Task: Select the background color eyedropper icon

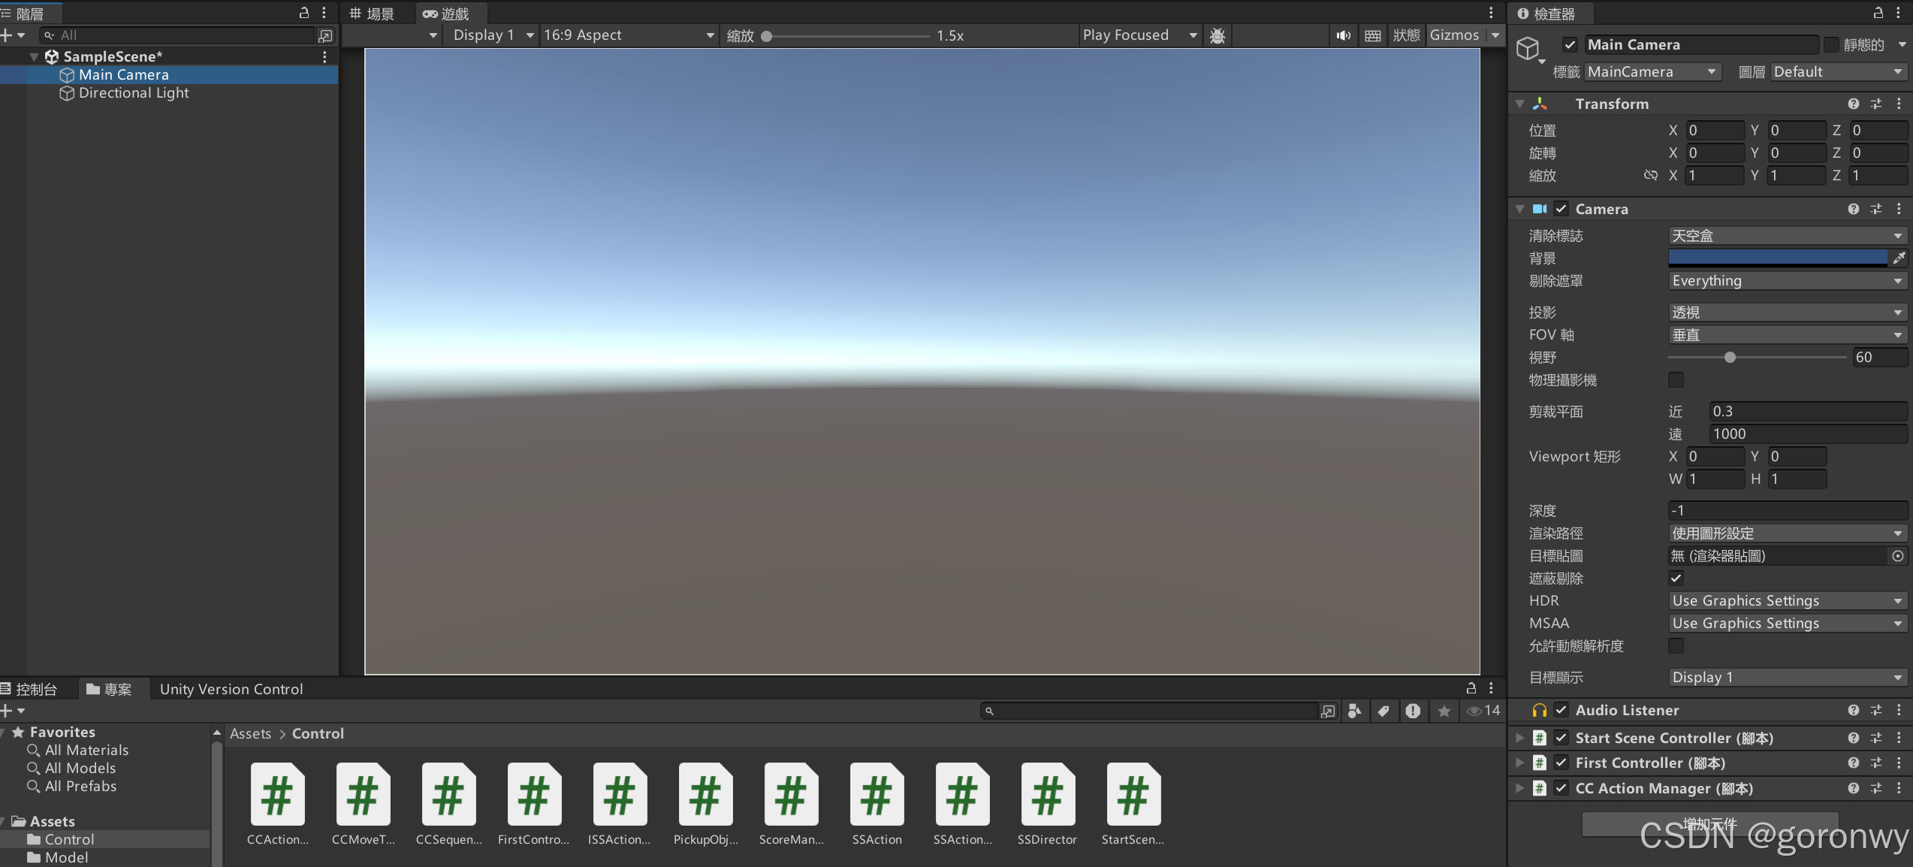Action: [x=1900, y=258]
